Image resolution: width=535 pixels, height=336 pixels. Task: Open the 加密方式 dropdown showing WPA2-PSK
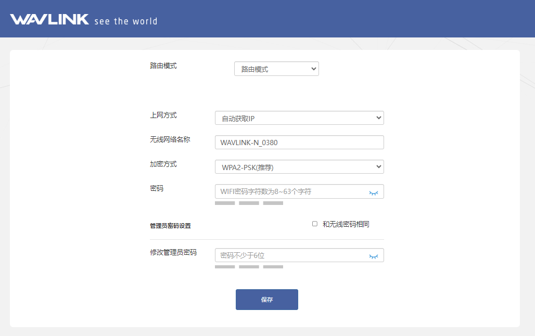click(299, 167)
